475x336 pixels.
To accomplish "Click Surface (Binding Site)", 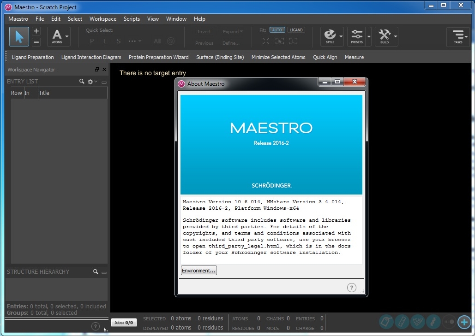I will 220,57.
